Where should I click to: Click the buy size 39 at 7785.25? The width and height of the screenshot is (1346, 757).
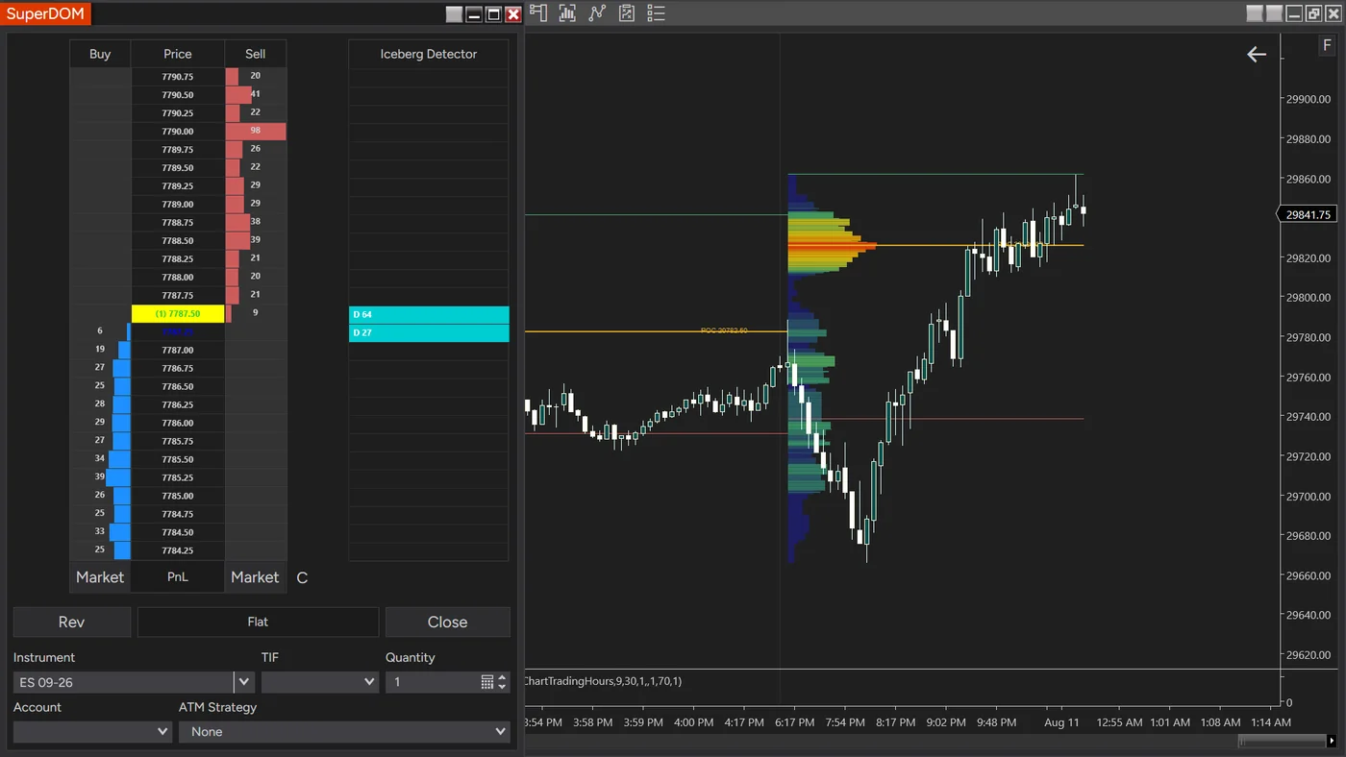pos(100,477)
